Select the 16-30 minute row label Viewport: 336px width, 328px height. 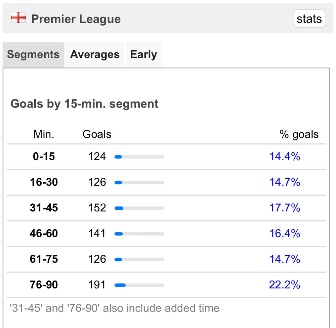pos(44,182)
